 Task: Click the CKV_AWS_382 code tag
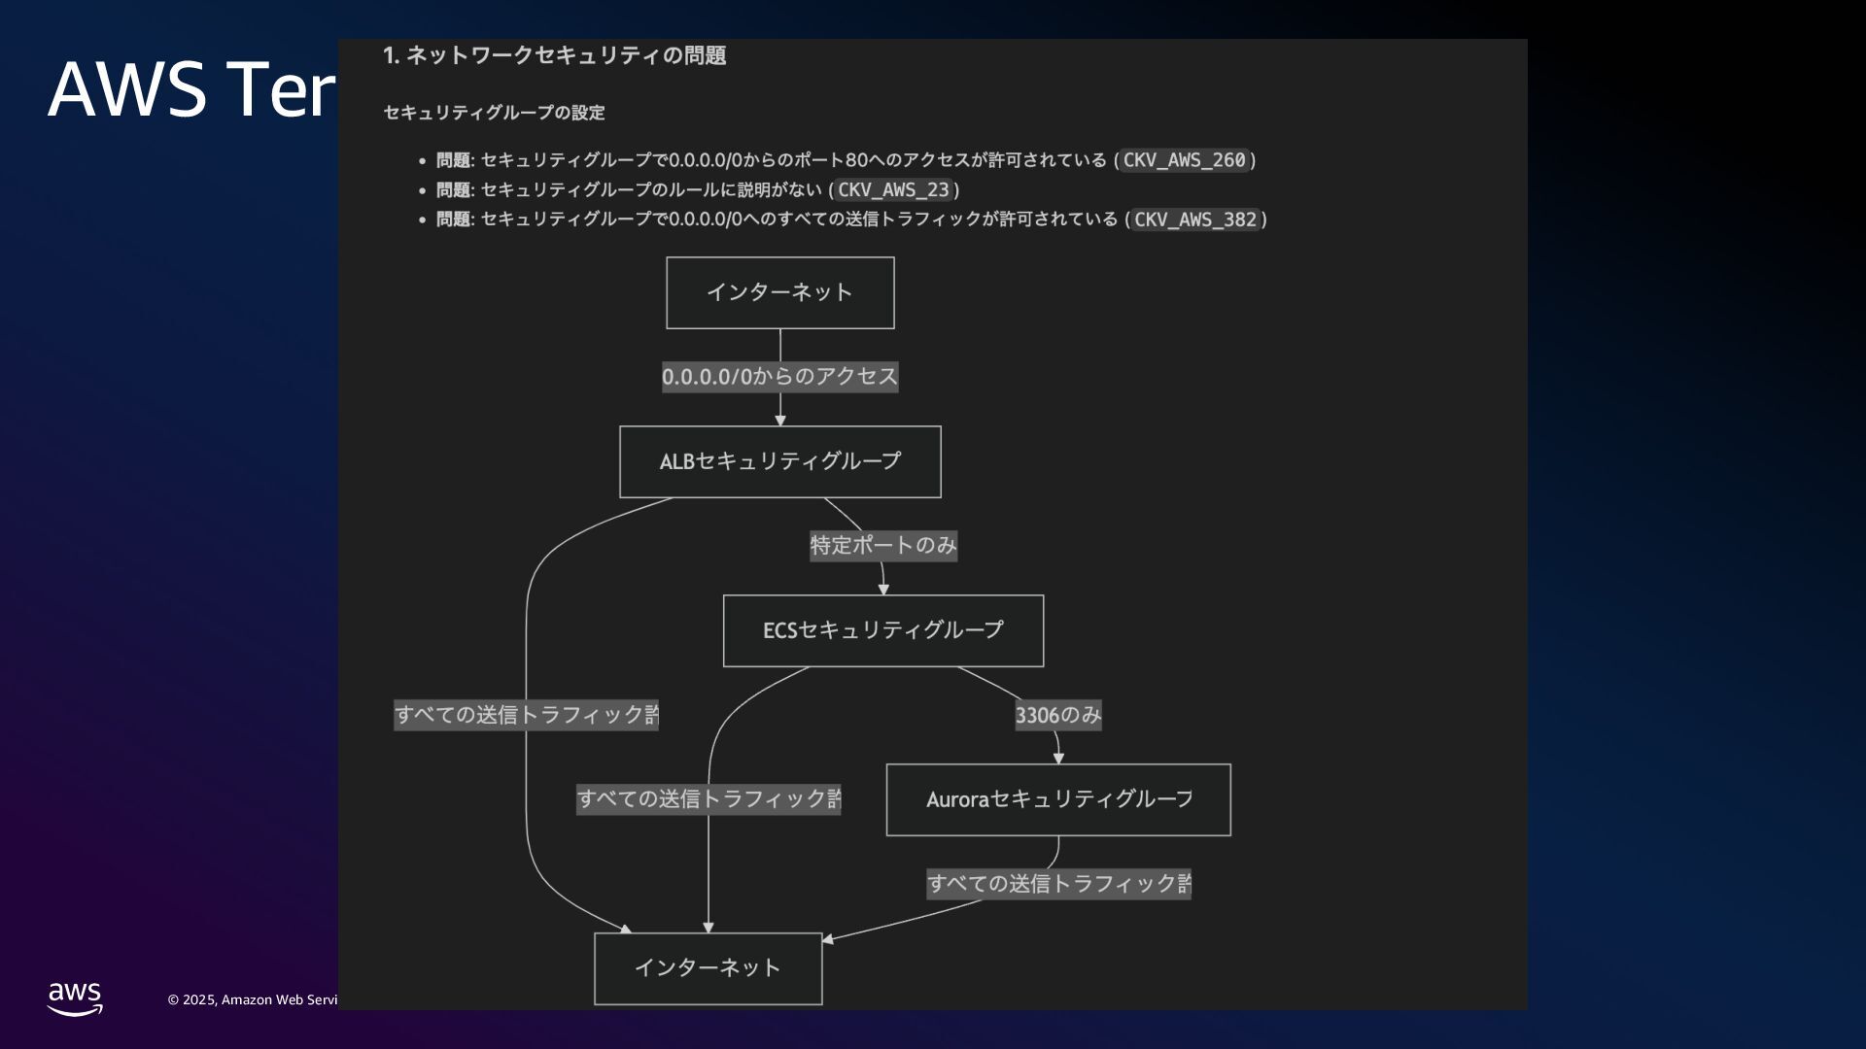pos(1194,220)
